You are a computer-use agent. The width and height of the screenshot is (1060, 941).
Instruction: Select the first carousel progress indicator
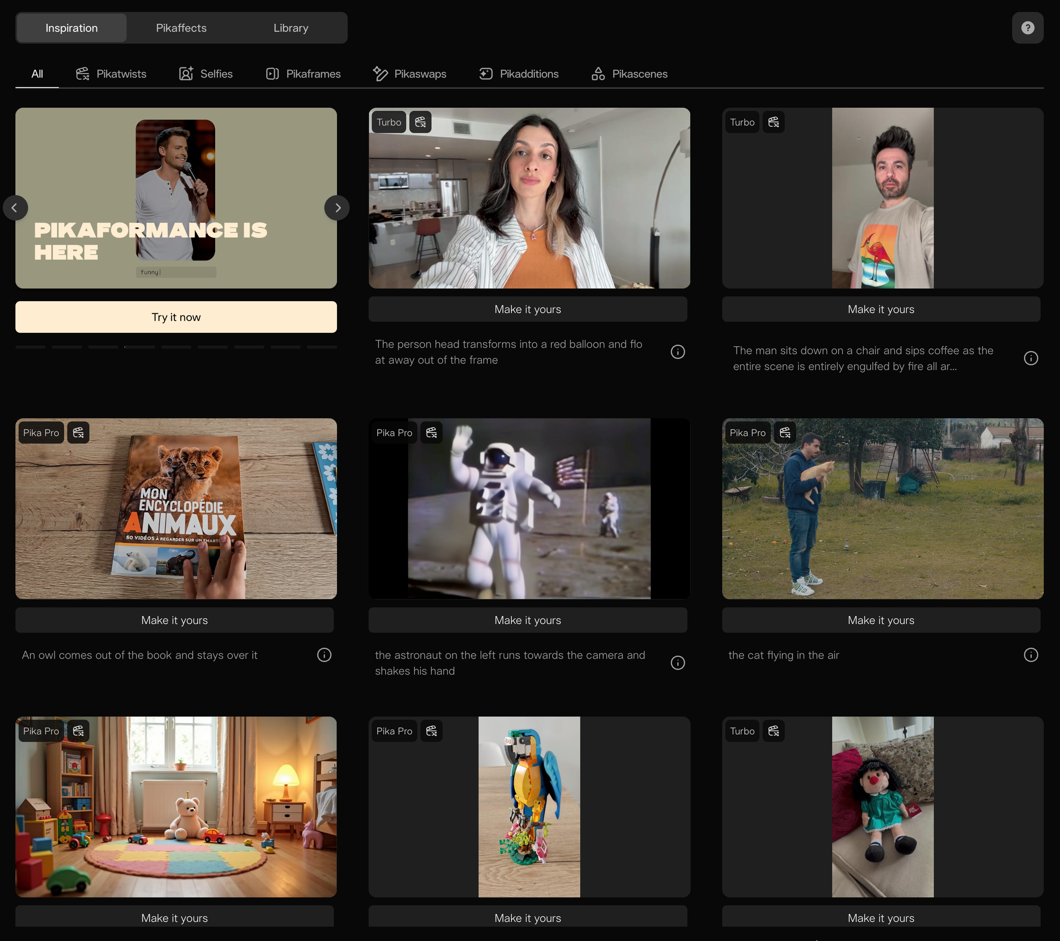30,347
